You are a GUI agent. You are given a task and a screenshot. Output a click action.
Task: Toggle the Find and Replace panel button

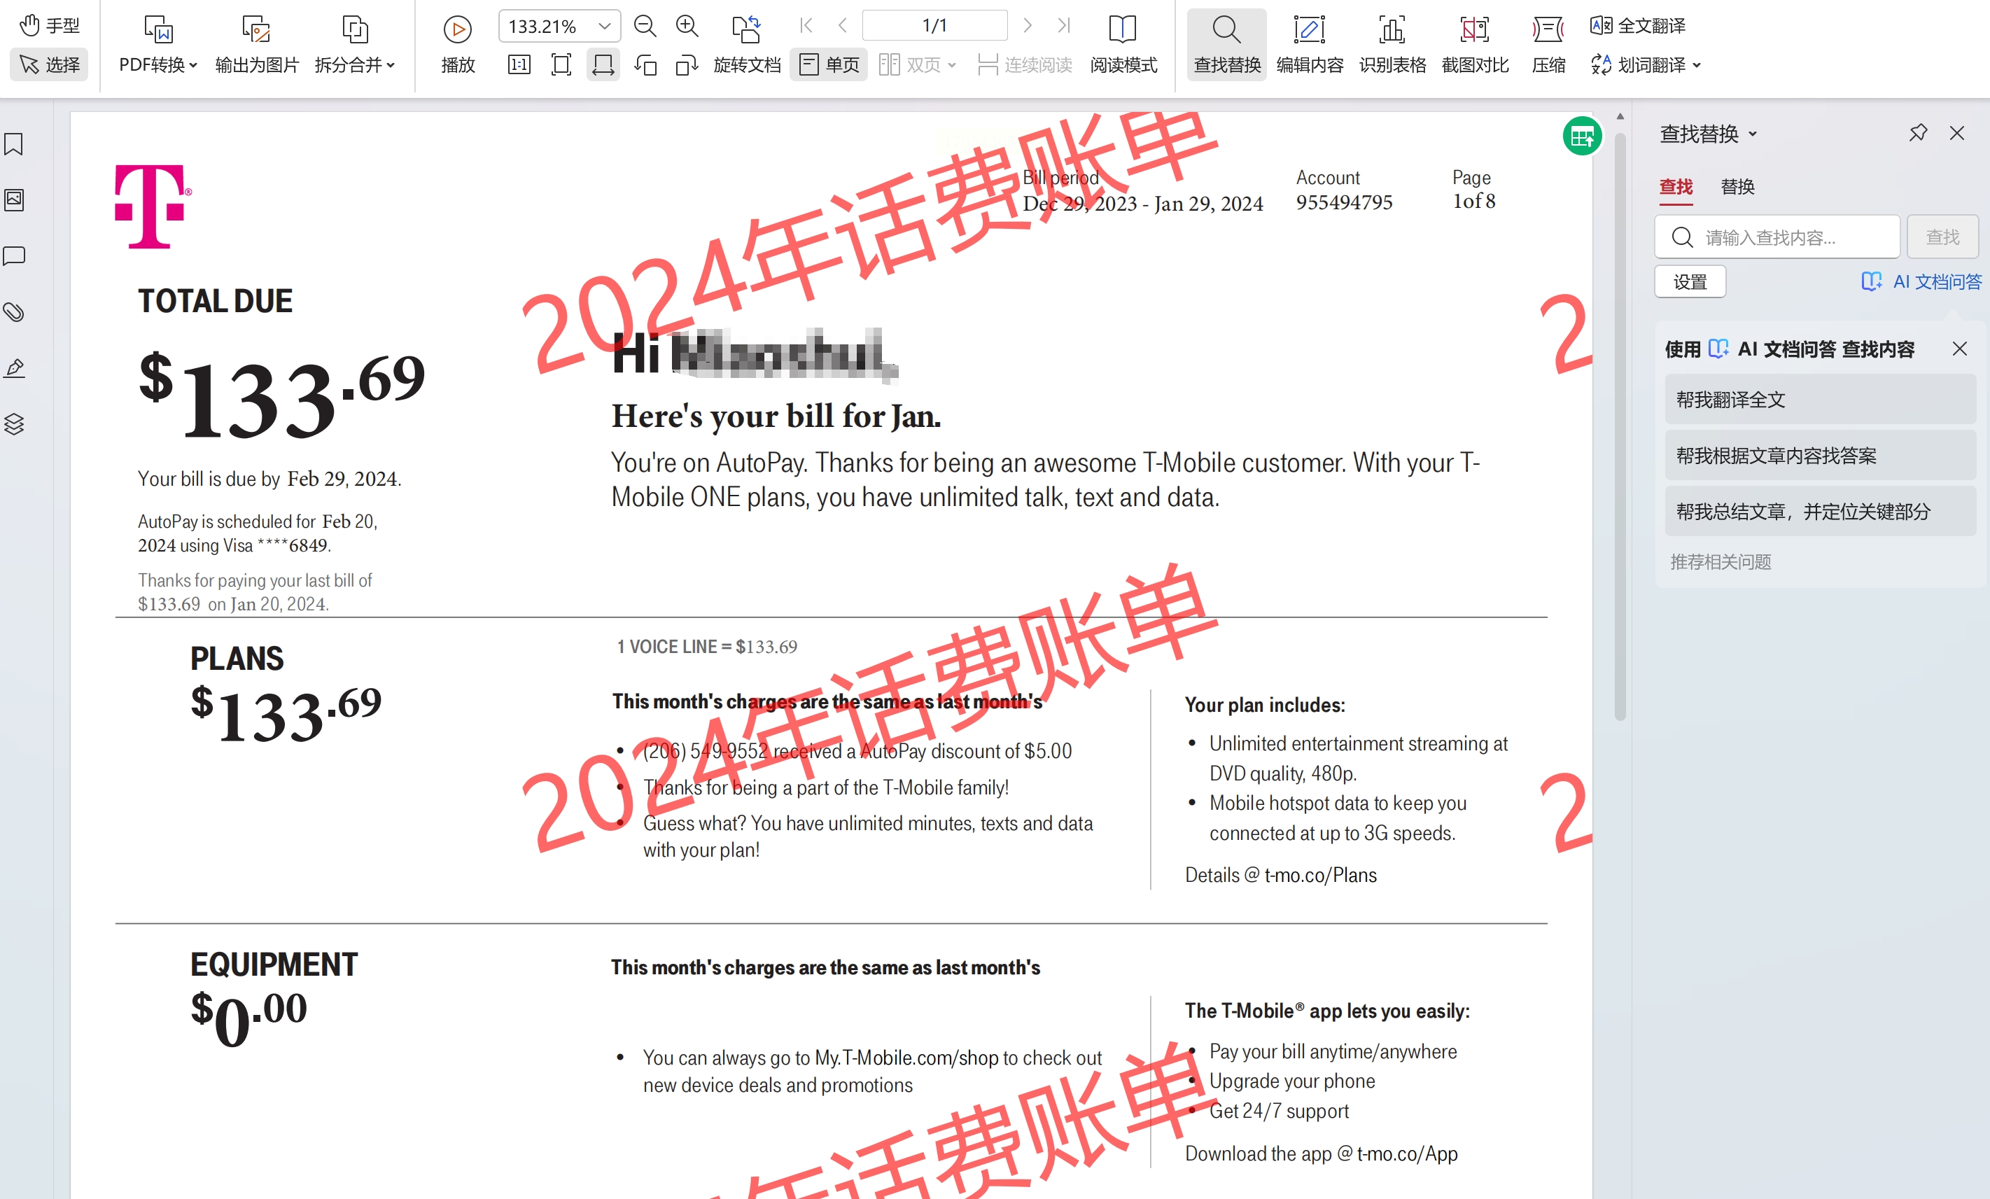pyautogui.click(x=1226, y=43)
